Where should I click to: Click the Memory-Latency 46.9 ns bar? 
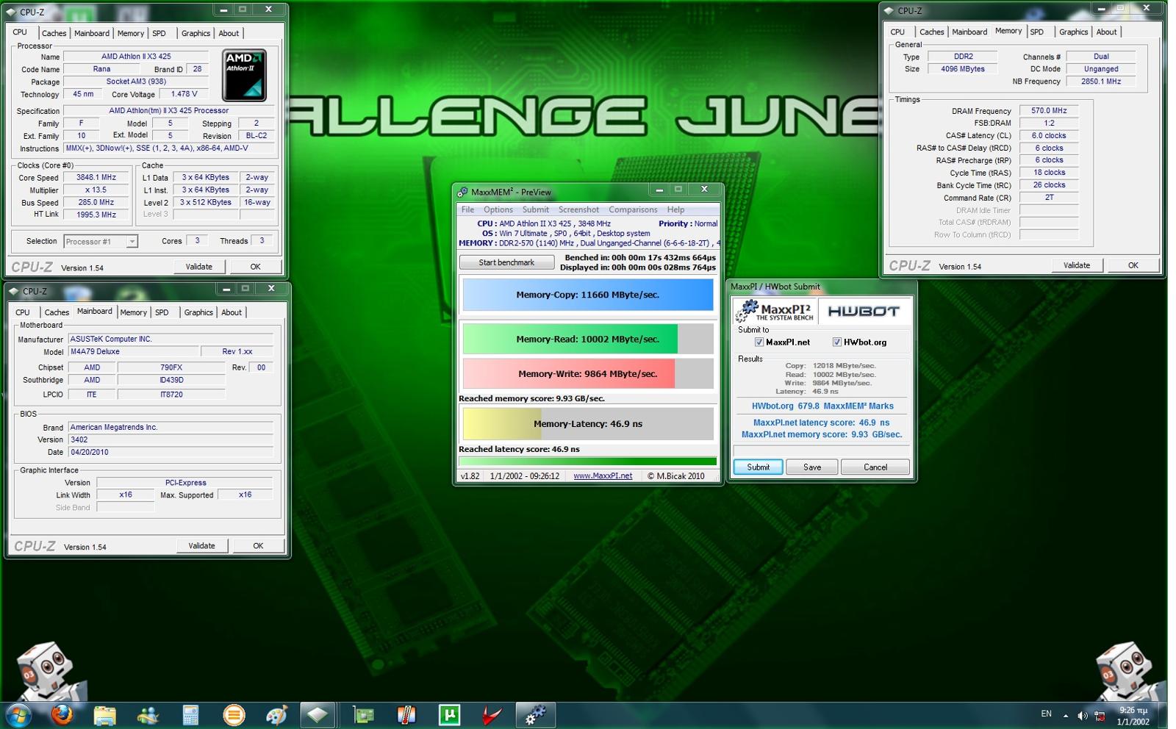pyautogui.click(x=587, y=424)
